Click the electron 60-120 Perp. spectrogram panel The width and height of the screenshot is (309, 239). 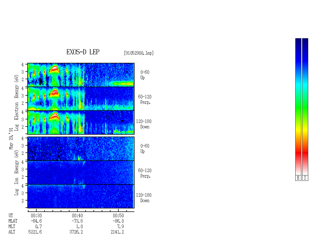tap(81, 99)
